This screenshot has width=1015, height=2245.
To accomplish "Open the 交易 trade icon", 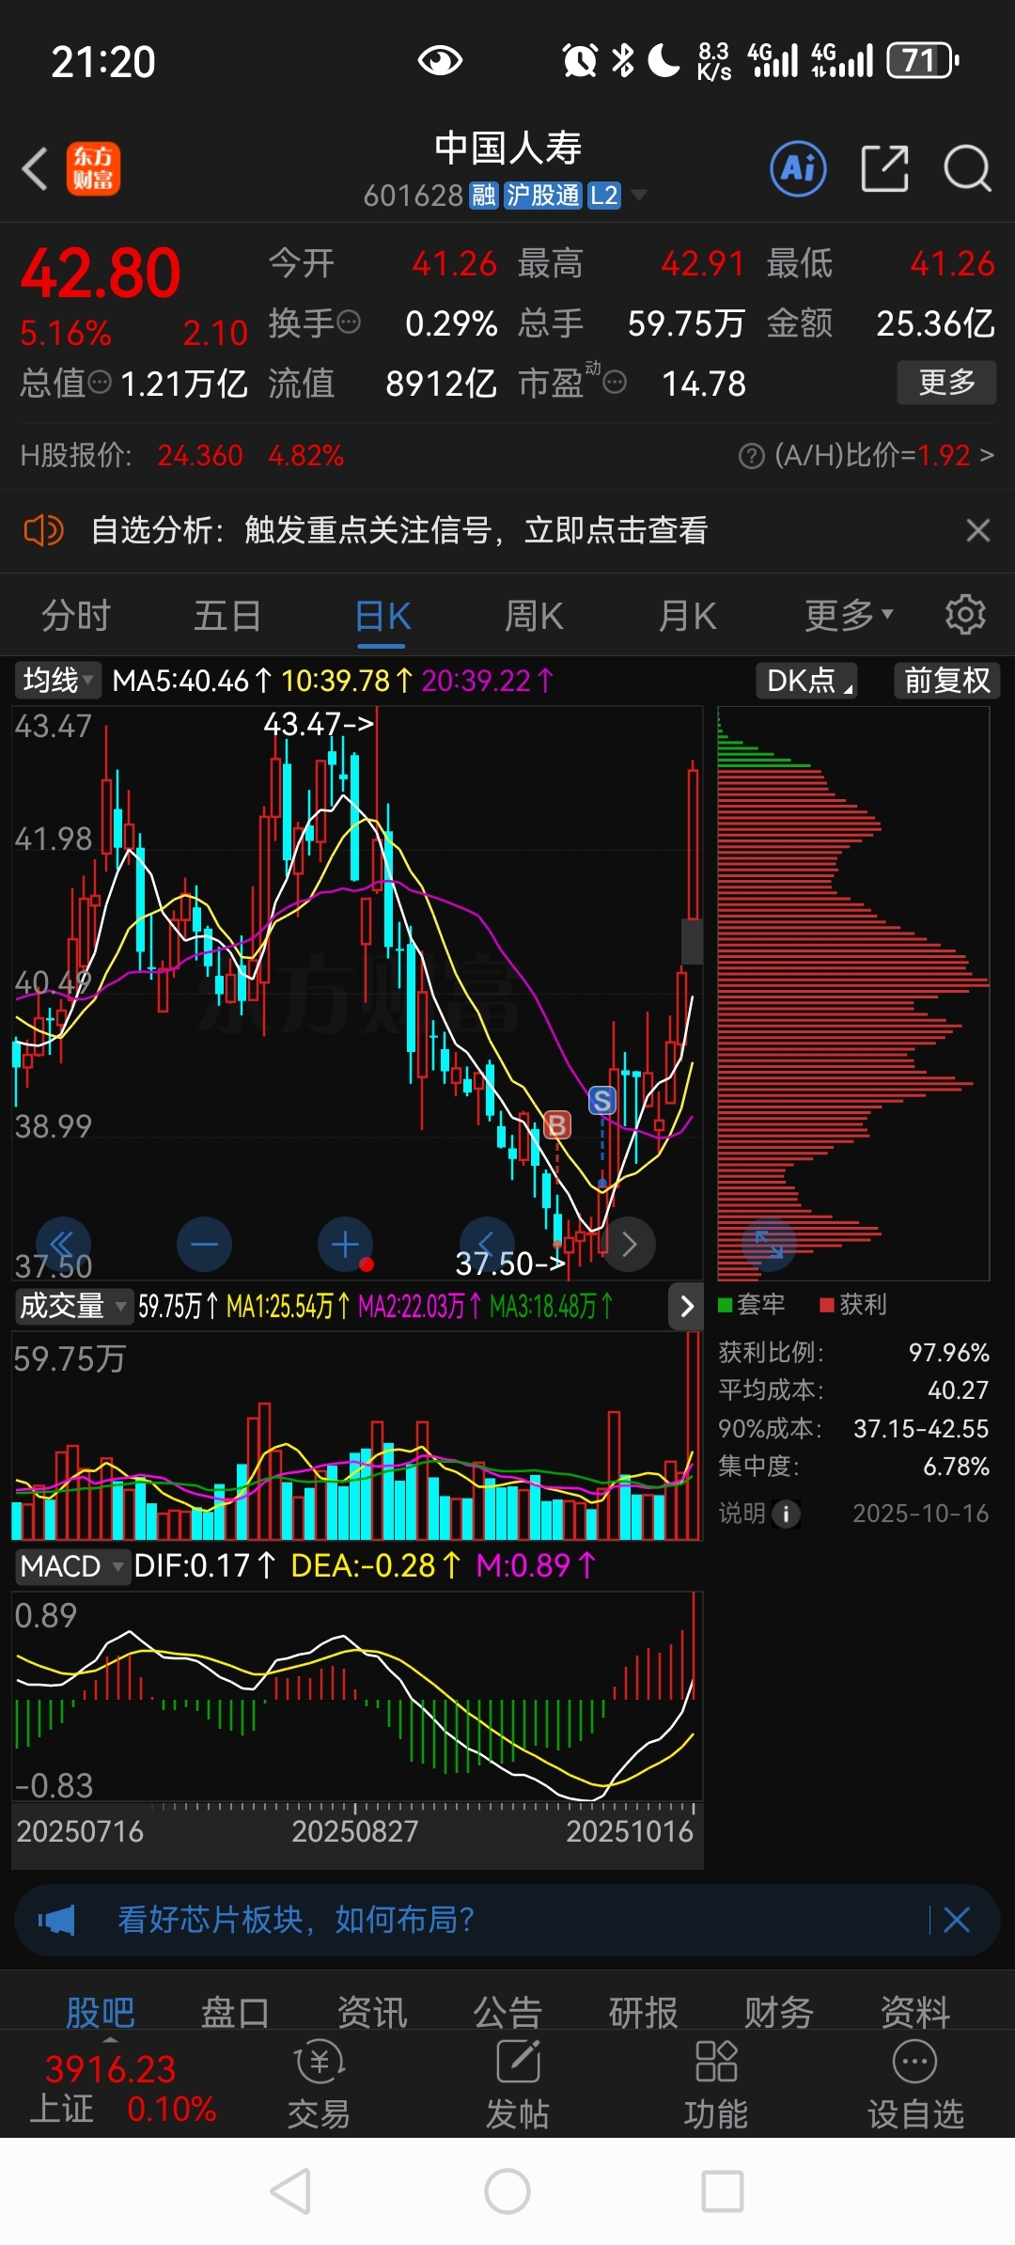I will (x=319, y=2084).
